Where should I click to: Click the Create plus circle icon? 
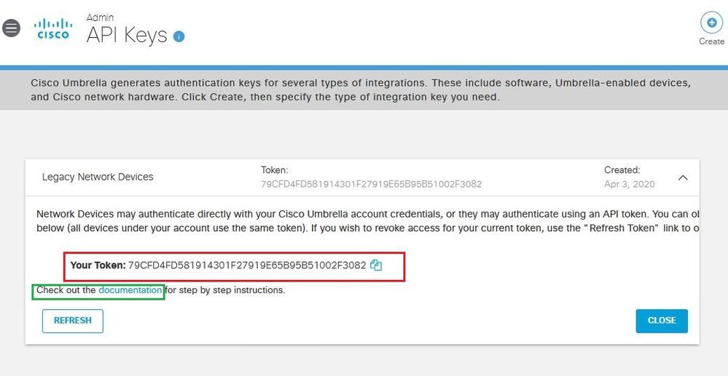711,22
